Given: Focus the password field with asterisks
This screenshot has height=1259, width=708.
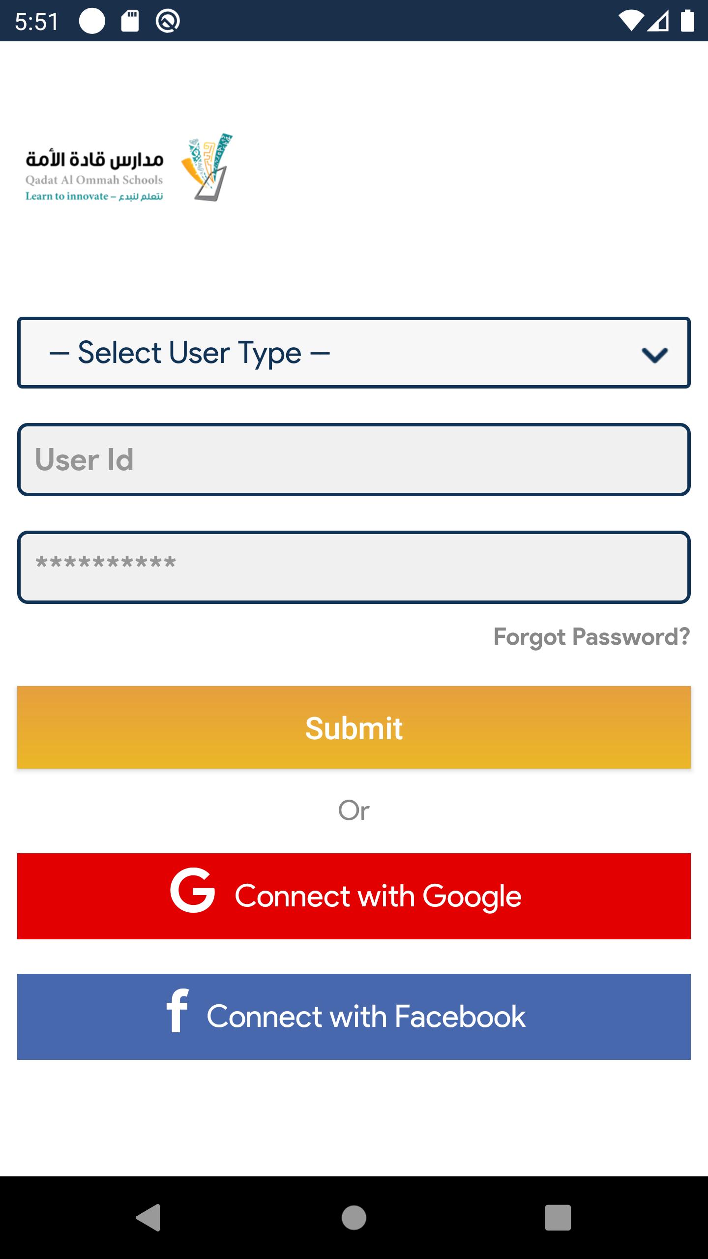Looking at the screenshot, I should [354, 567].
